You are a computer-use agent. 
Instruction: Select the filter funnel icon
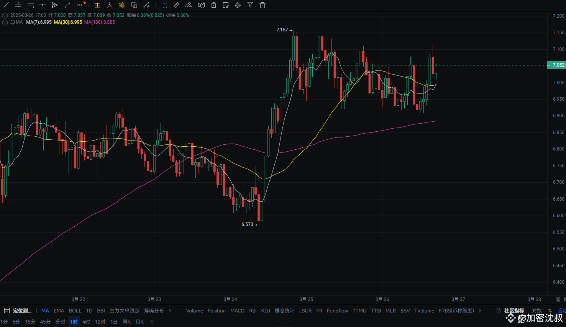(250, 5)
